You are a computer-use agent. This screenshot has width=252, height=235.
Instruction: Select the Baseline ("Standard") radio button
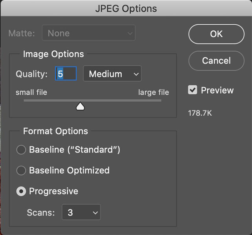(x=21, y=150)
